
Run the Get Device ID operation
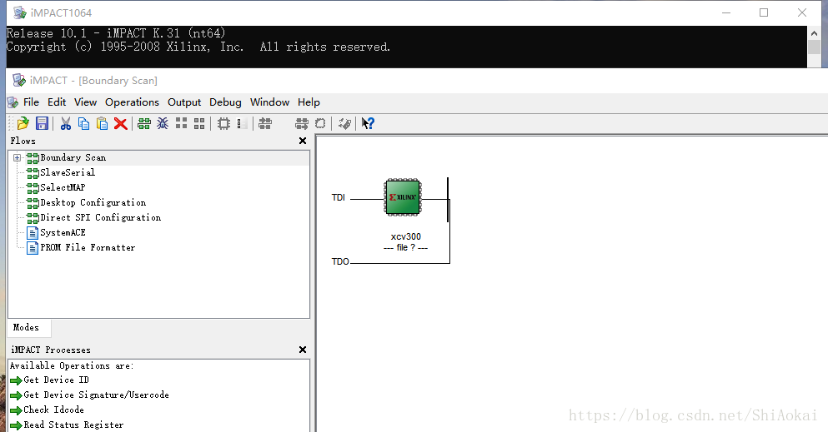click(57, 380)
